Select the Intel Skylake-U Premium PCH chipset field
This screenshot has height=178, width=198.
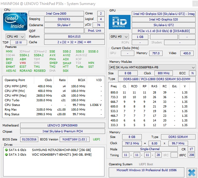point(62,131)
